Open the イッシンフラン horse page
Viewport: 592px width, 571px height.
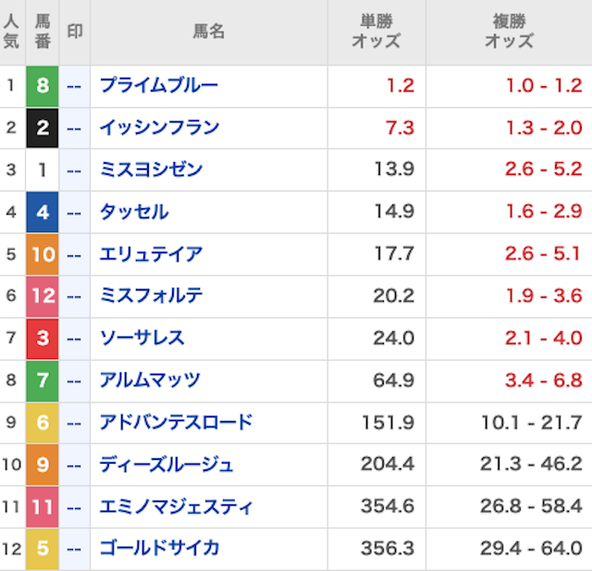(x=159, y=128)
